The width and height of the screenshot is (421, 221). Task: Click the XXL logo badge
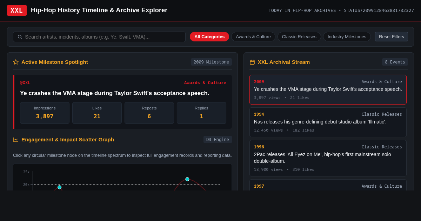pyautogui.click(x=17, y=10)
